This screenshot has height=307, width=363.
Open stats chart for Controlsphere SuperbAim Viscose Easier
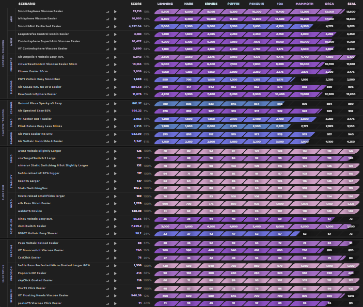[x=108, y=42]
